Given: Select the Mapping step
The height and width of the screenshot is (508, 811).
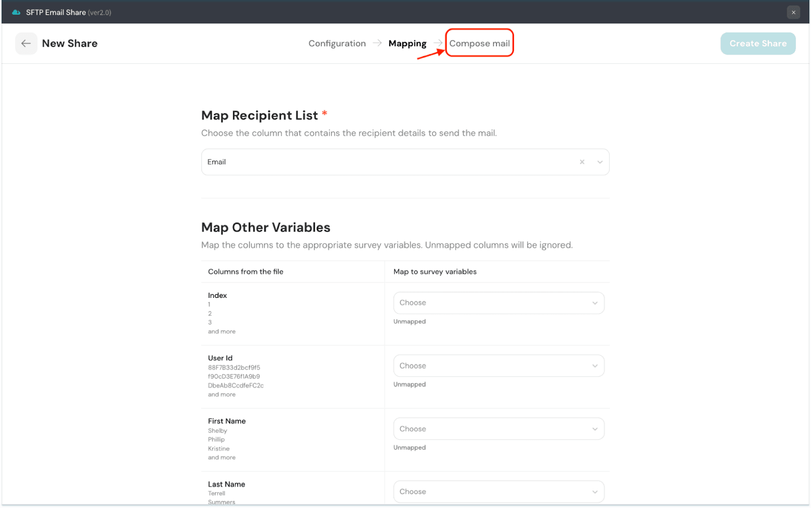Looking at the screenshot, I should [x=407, y=44].
